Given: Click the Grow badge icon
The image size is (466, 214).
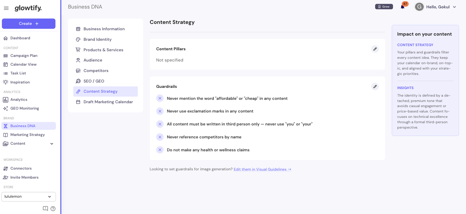Looking at the screenshot, I should pyautogui.click(x=384, y=7).
